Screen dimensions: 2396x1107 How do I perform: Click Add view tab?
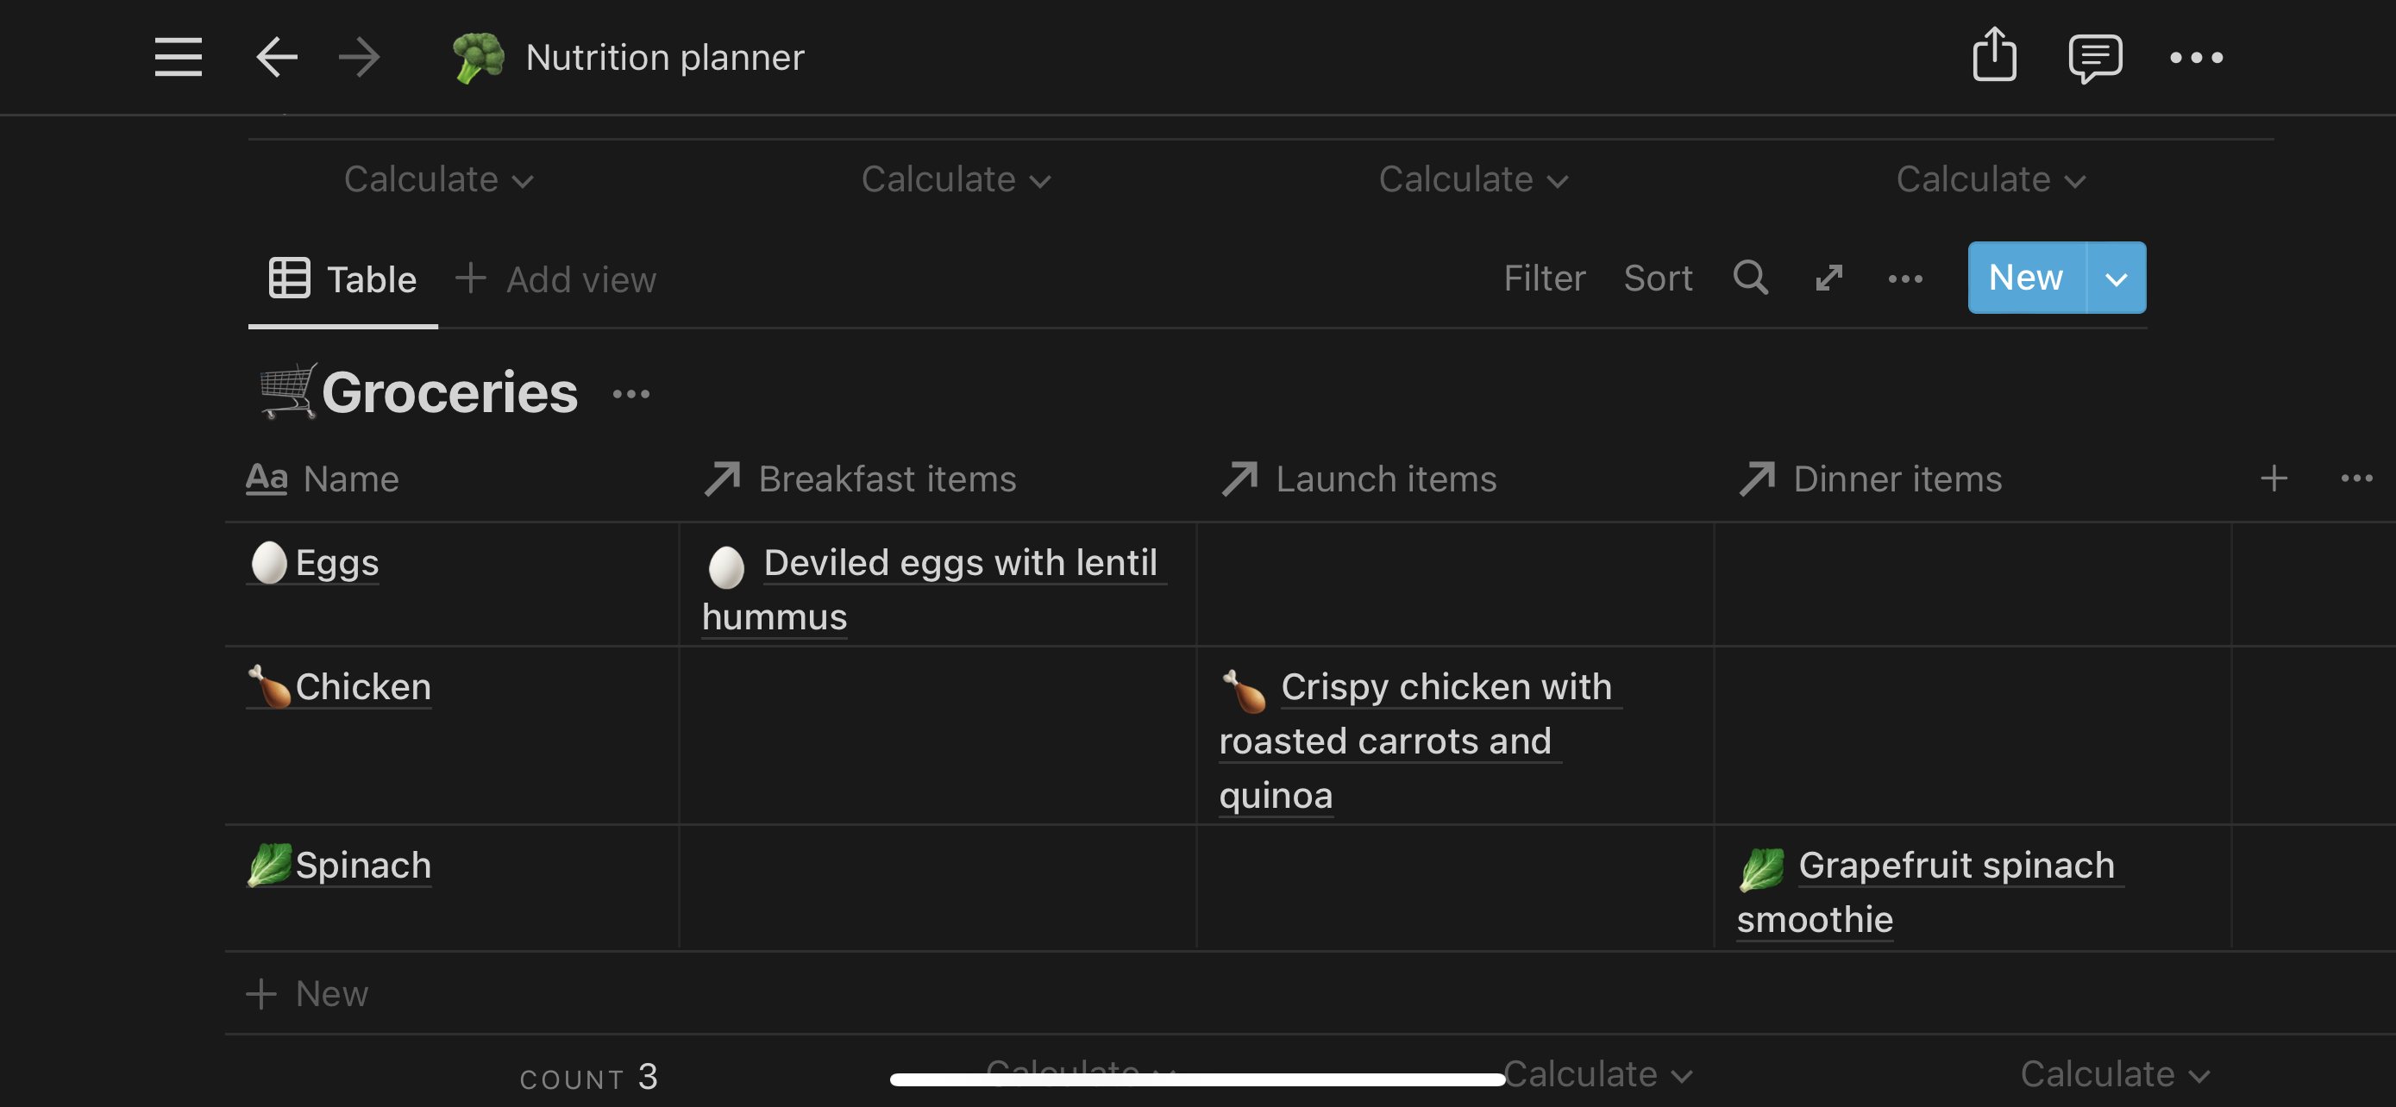(x=555, y=280)
